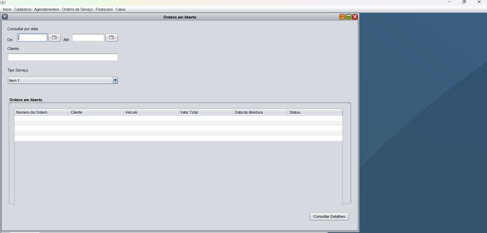Viewport: 487px width, 233px height.
Task: Go to the Inicio menu
Action: 7,9
